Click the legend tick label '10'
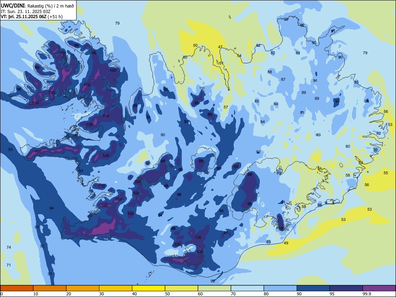This screenshot has width=396, height=297. coord(36,294)
